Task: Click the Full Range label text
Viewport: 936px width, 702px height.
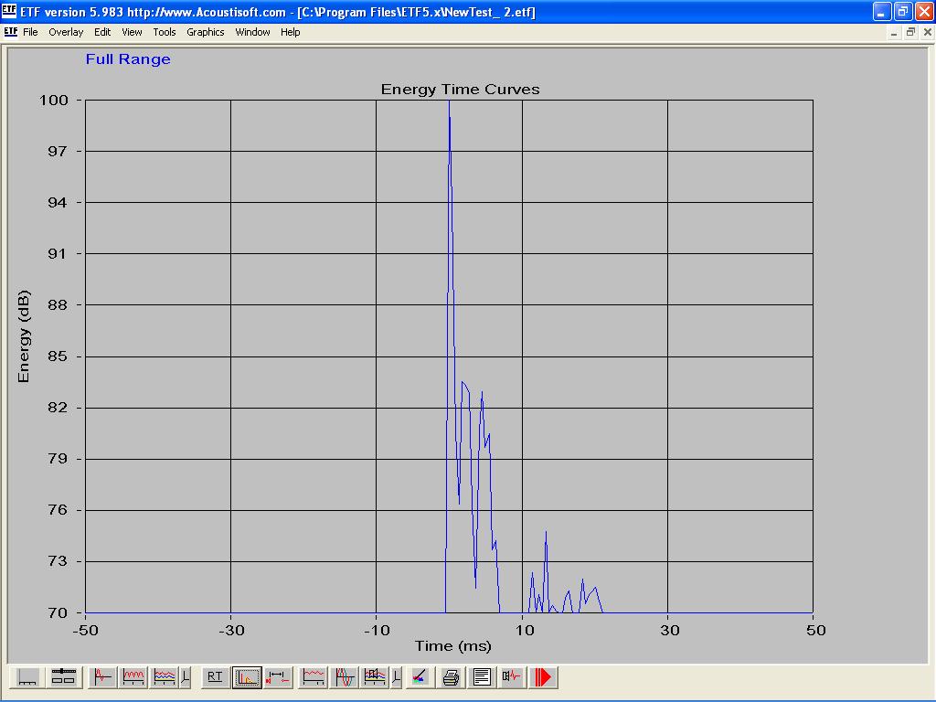Action: 128,59
